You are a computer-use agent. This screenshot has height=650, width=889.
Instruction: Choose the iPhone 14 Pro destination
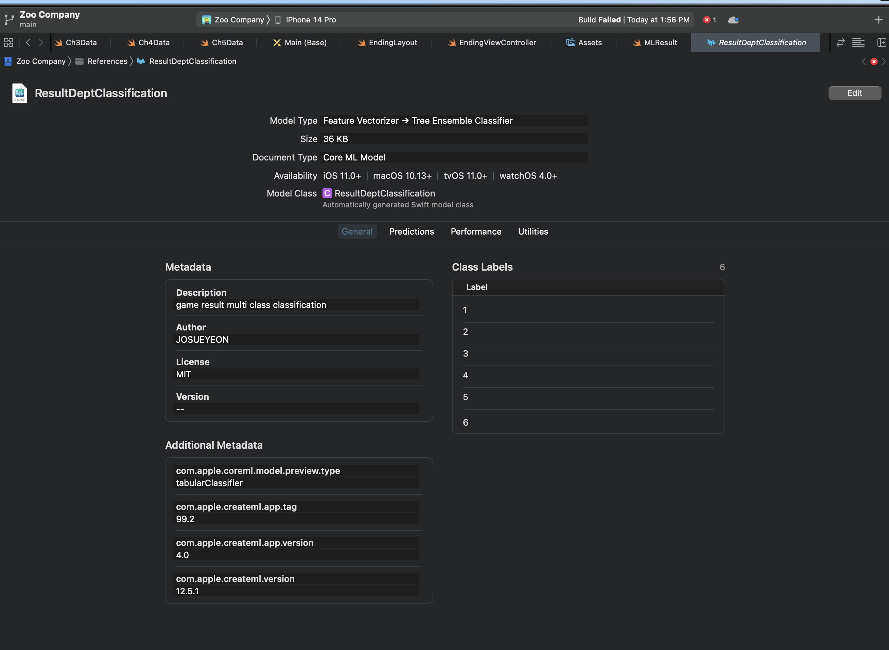pyautogui.click(x=310, y=20)
